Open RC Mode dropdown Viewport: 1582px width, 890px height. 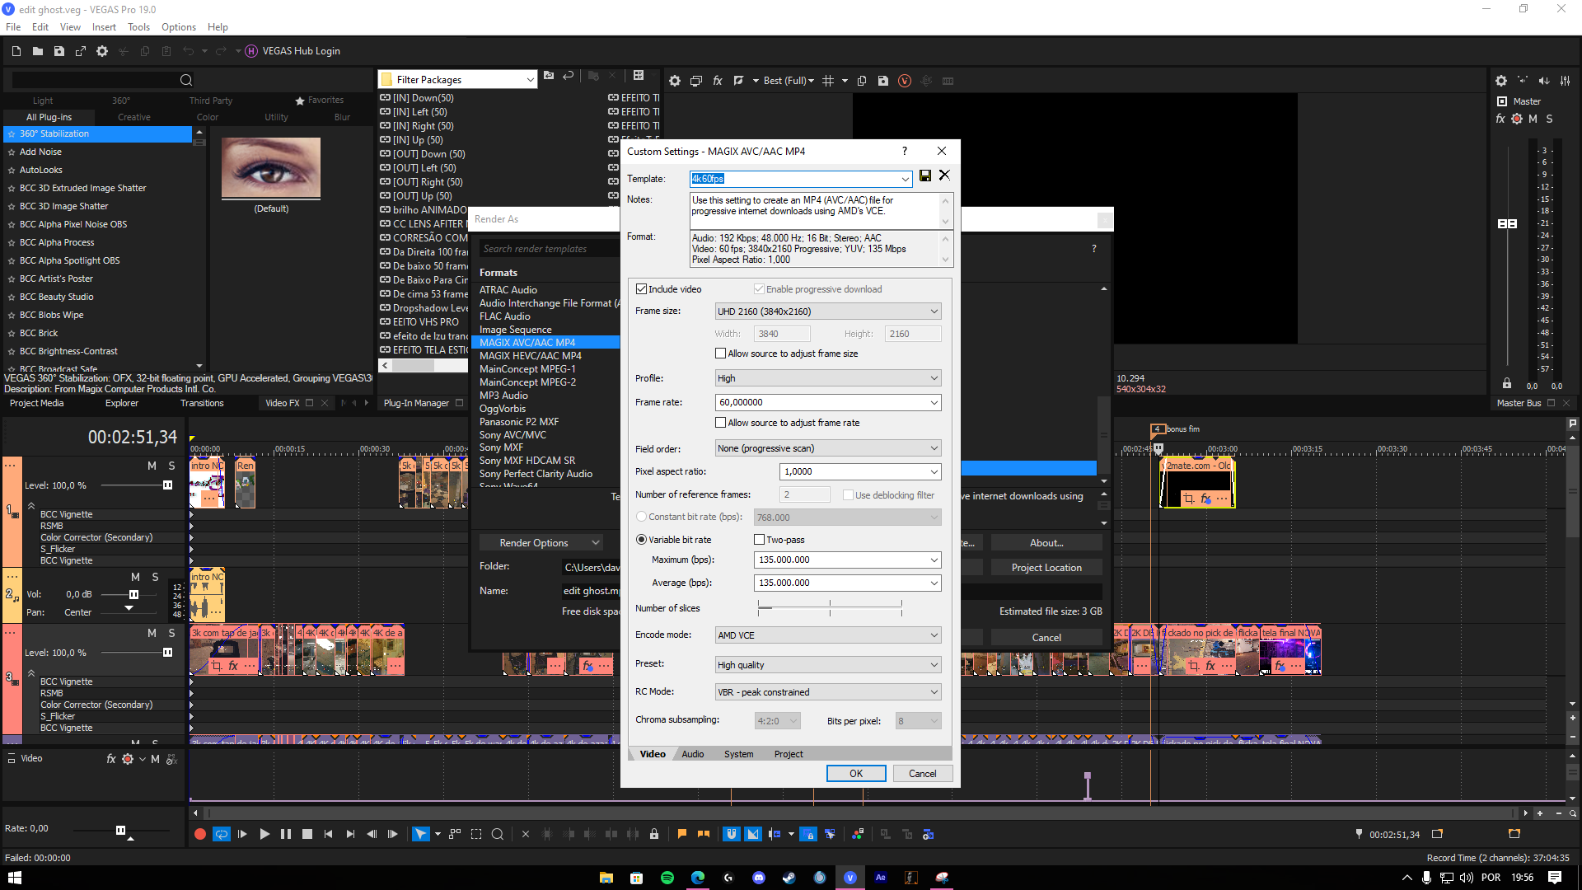pos(828,692)
